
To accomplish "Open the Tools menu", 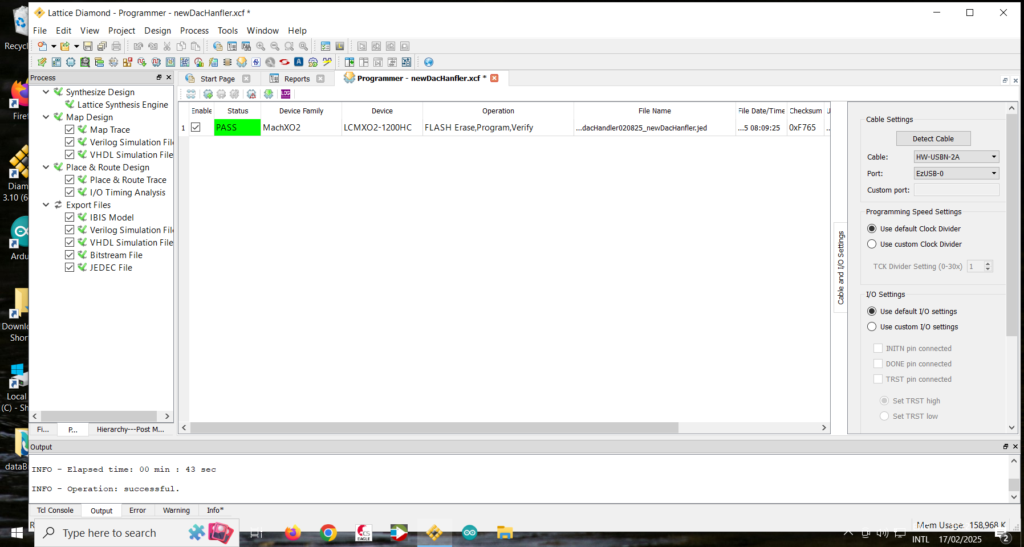I will 227,30.
